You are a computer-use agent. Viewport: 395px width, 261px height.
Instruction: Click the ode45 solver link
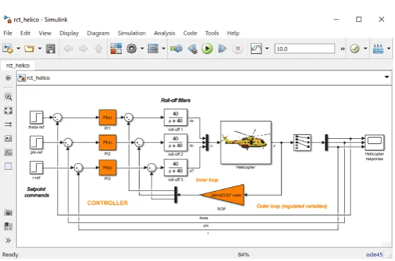374,255
